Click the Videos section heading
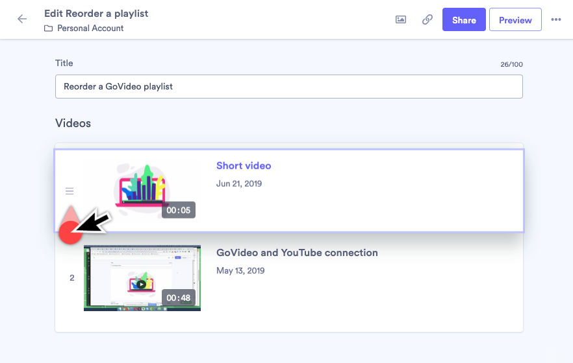 click(73, 123)
